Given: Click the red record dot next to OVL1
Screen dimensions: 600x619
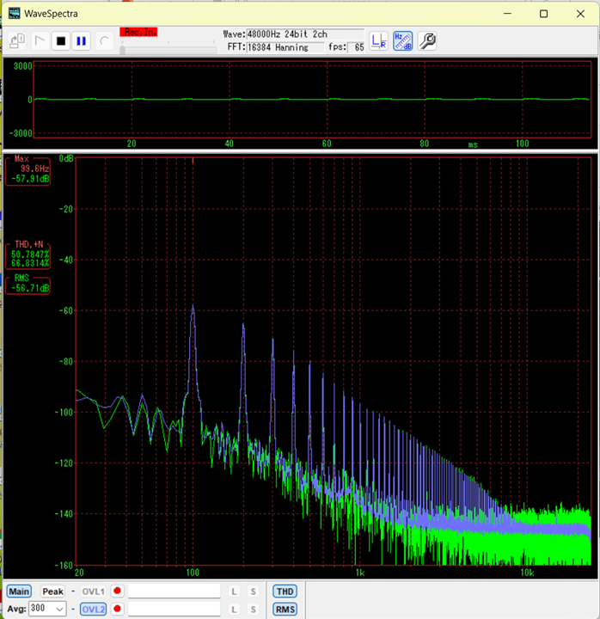Looking at the screenshot, I should 117,591.
